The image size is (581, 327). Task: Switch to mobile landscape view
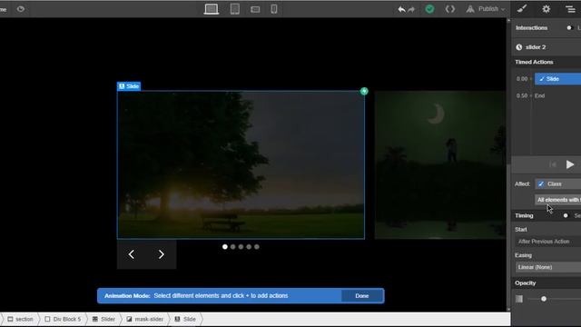click(x=255, y=9)
